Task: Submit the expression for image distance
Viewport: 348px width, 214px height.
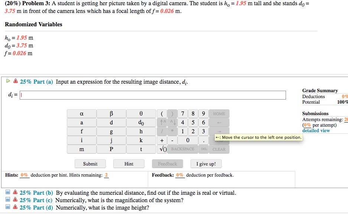Action: 90,163
